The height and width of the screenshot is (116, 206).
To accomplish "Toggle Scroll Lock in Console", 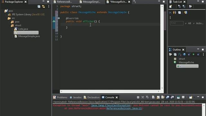I will tap(158, 97).
